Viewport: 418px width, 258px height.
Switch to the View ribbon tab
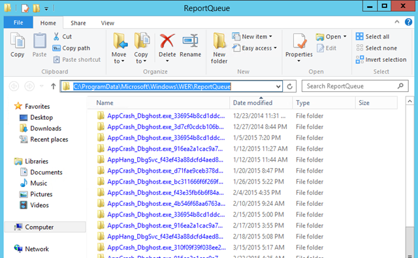pyautogui.click(x=107, y=23)
